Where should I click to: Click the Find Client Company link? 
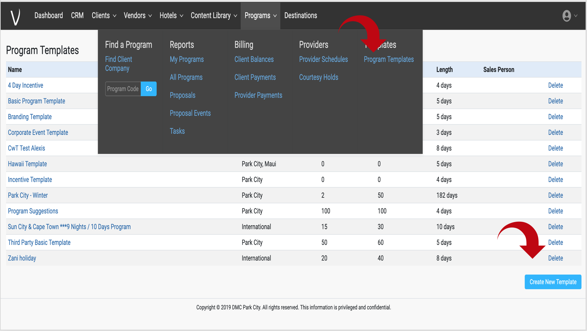pyautogui.click(x=118, y=64)
